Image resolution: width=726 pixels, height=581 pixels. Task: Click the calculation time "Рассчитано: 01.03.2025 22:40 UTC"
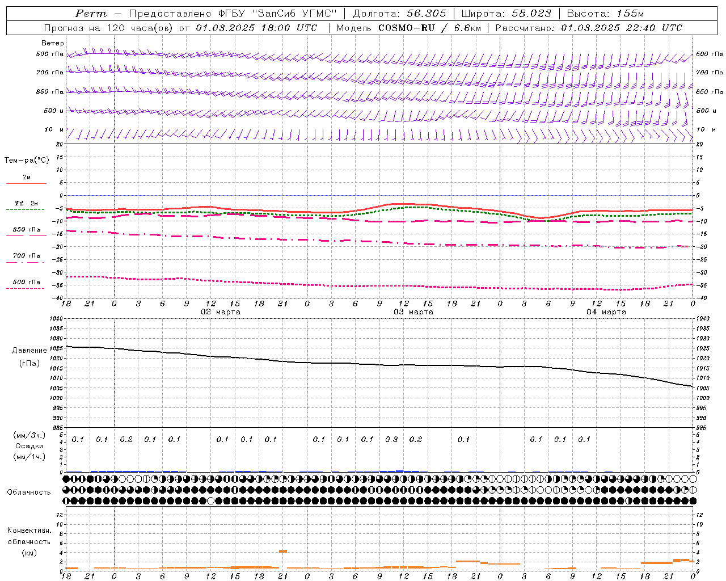589,28
